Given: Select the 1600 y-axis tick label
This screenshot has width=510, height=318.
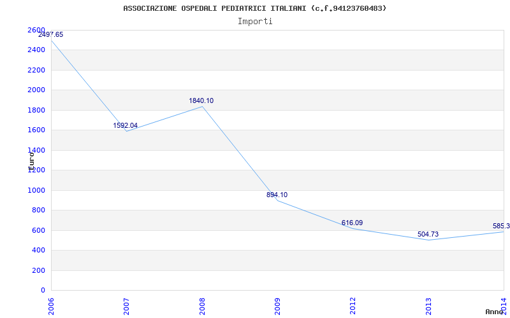Looking at the screenshot, I should (36, 130).
